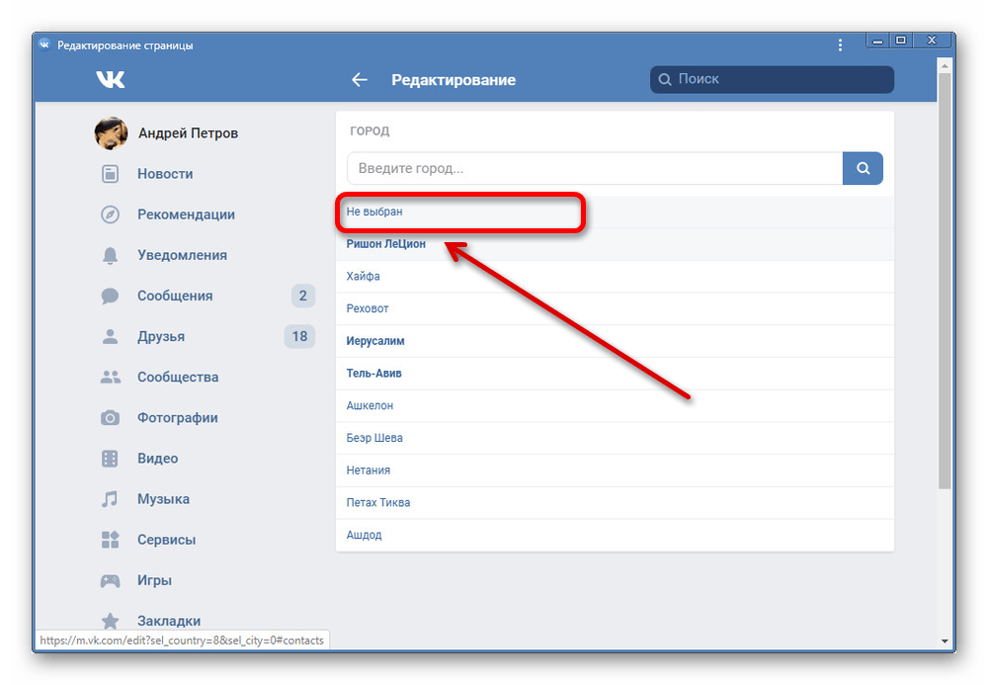The height and width of the screenshot is (685, 988).
Task: Open Уведомления menu item
Action: [x=182, y=255]
